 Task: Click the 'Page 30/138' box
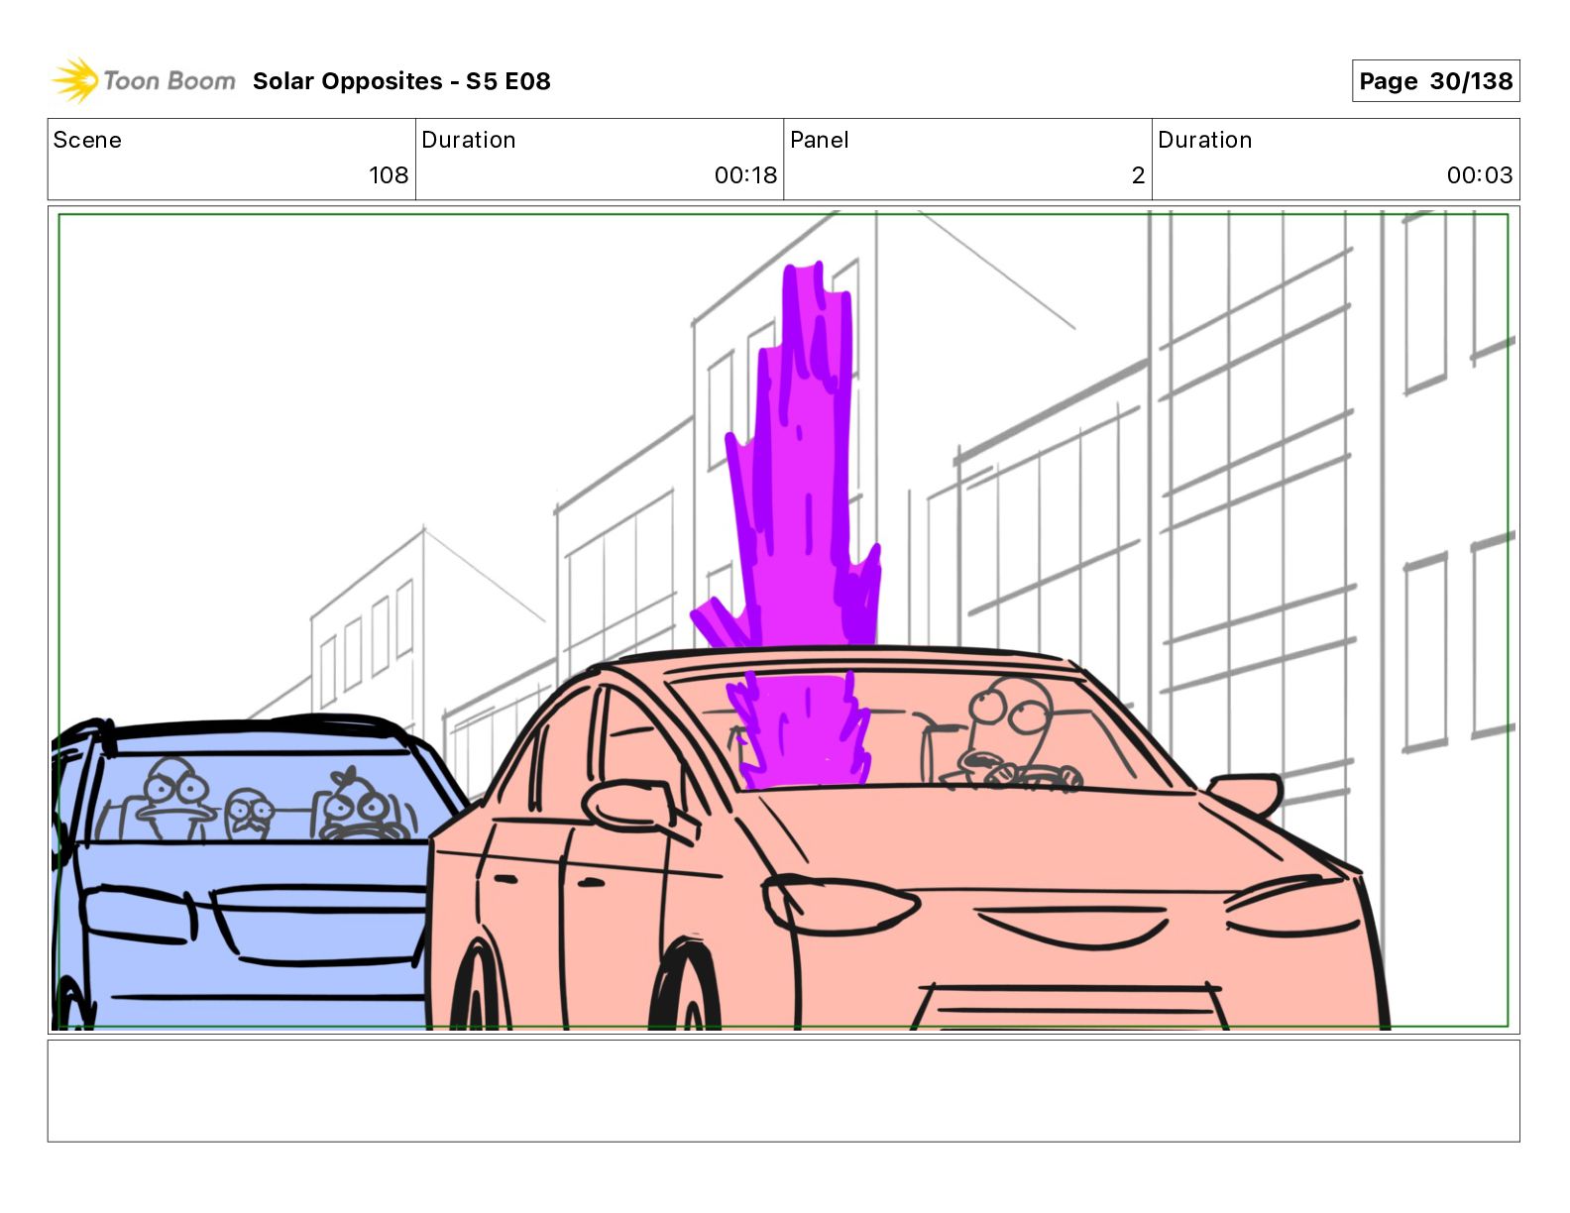point(1435,81)
